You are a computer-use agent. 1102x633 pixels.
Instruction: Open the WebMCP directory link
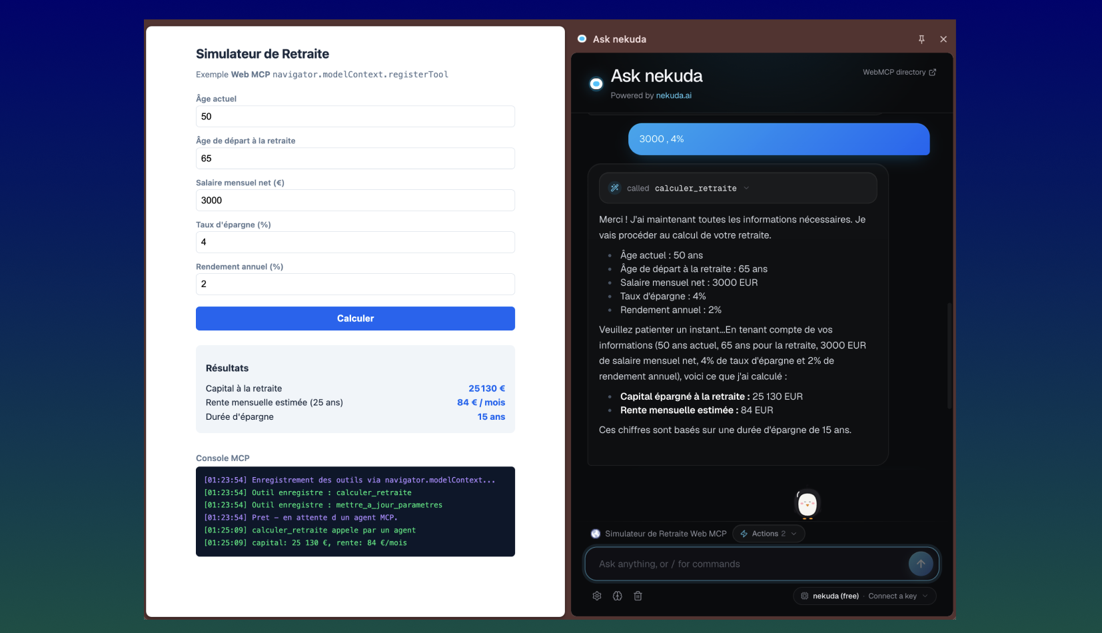point(899,72)
